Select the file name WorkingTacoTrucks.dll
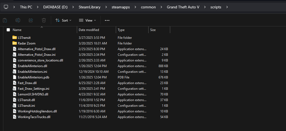 click(34, 117)
